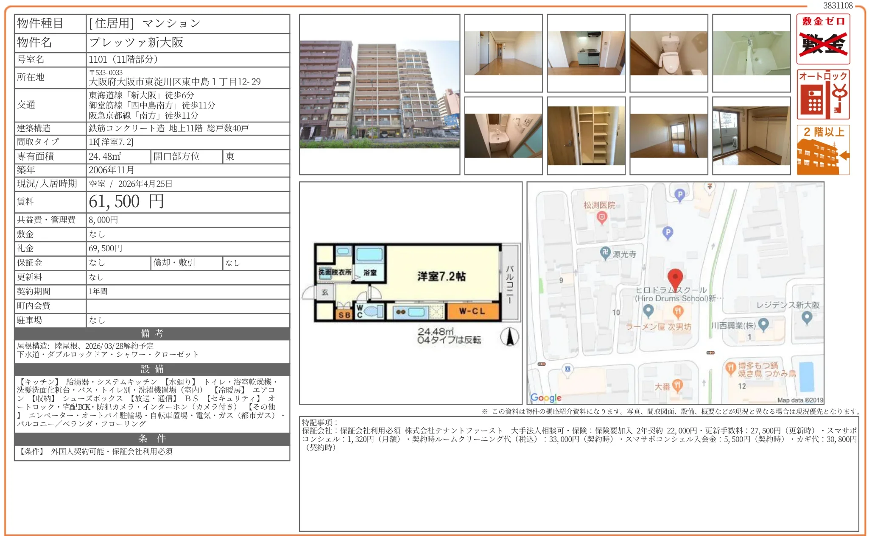
Task: Click the north compass arrow on floor plan
Action: click(509, 337)
